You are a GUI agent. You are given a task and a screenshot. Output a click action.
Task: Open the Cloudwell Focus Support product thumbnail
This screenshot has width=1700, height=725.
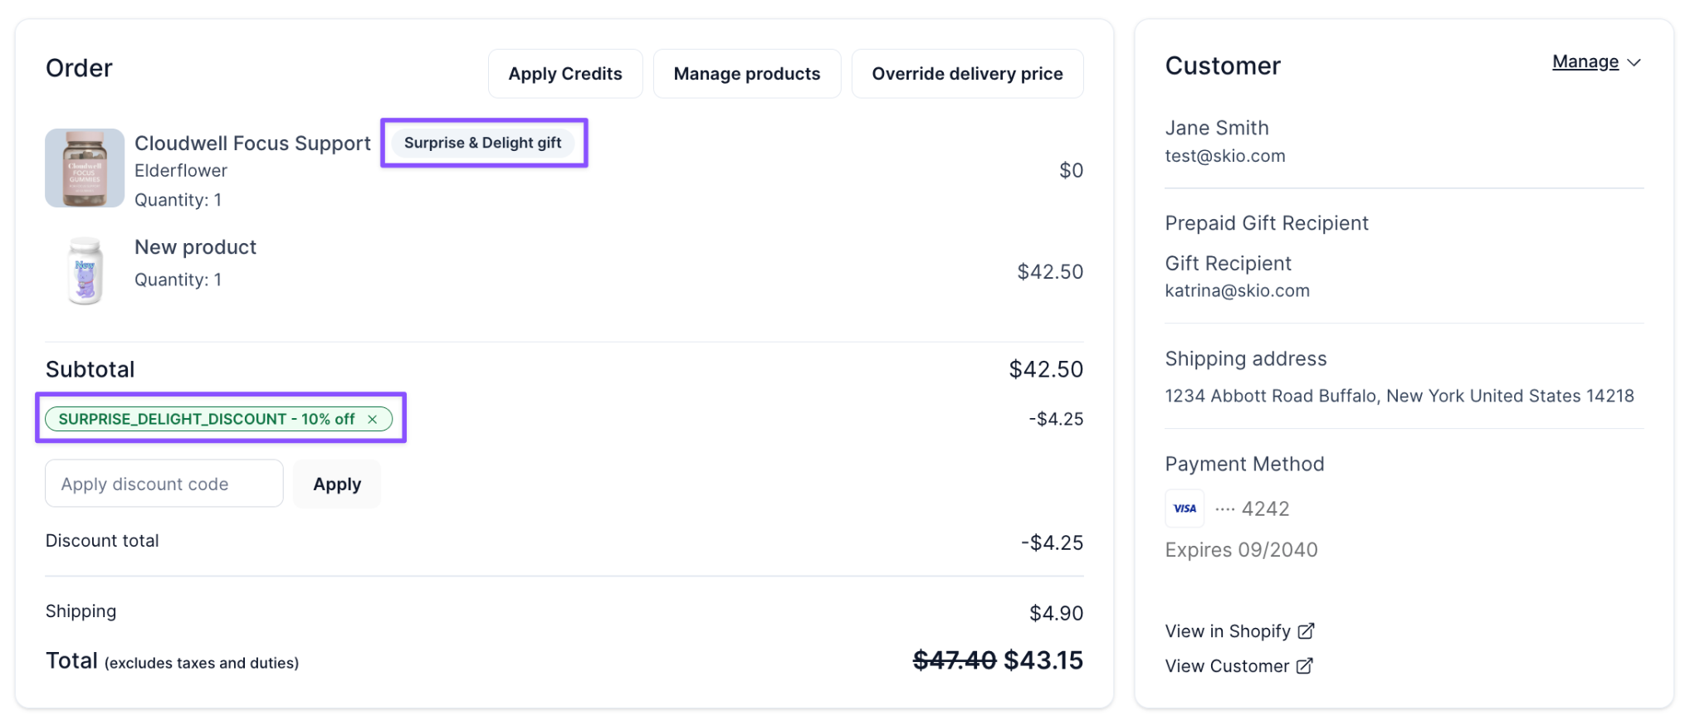click(x=85, y=168)
